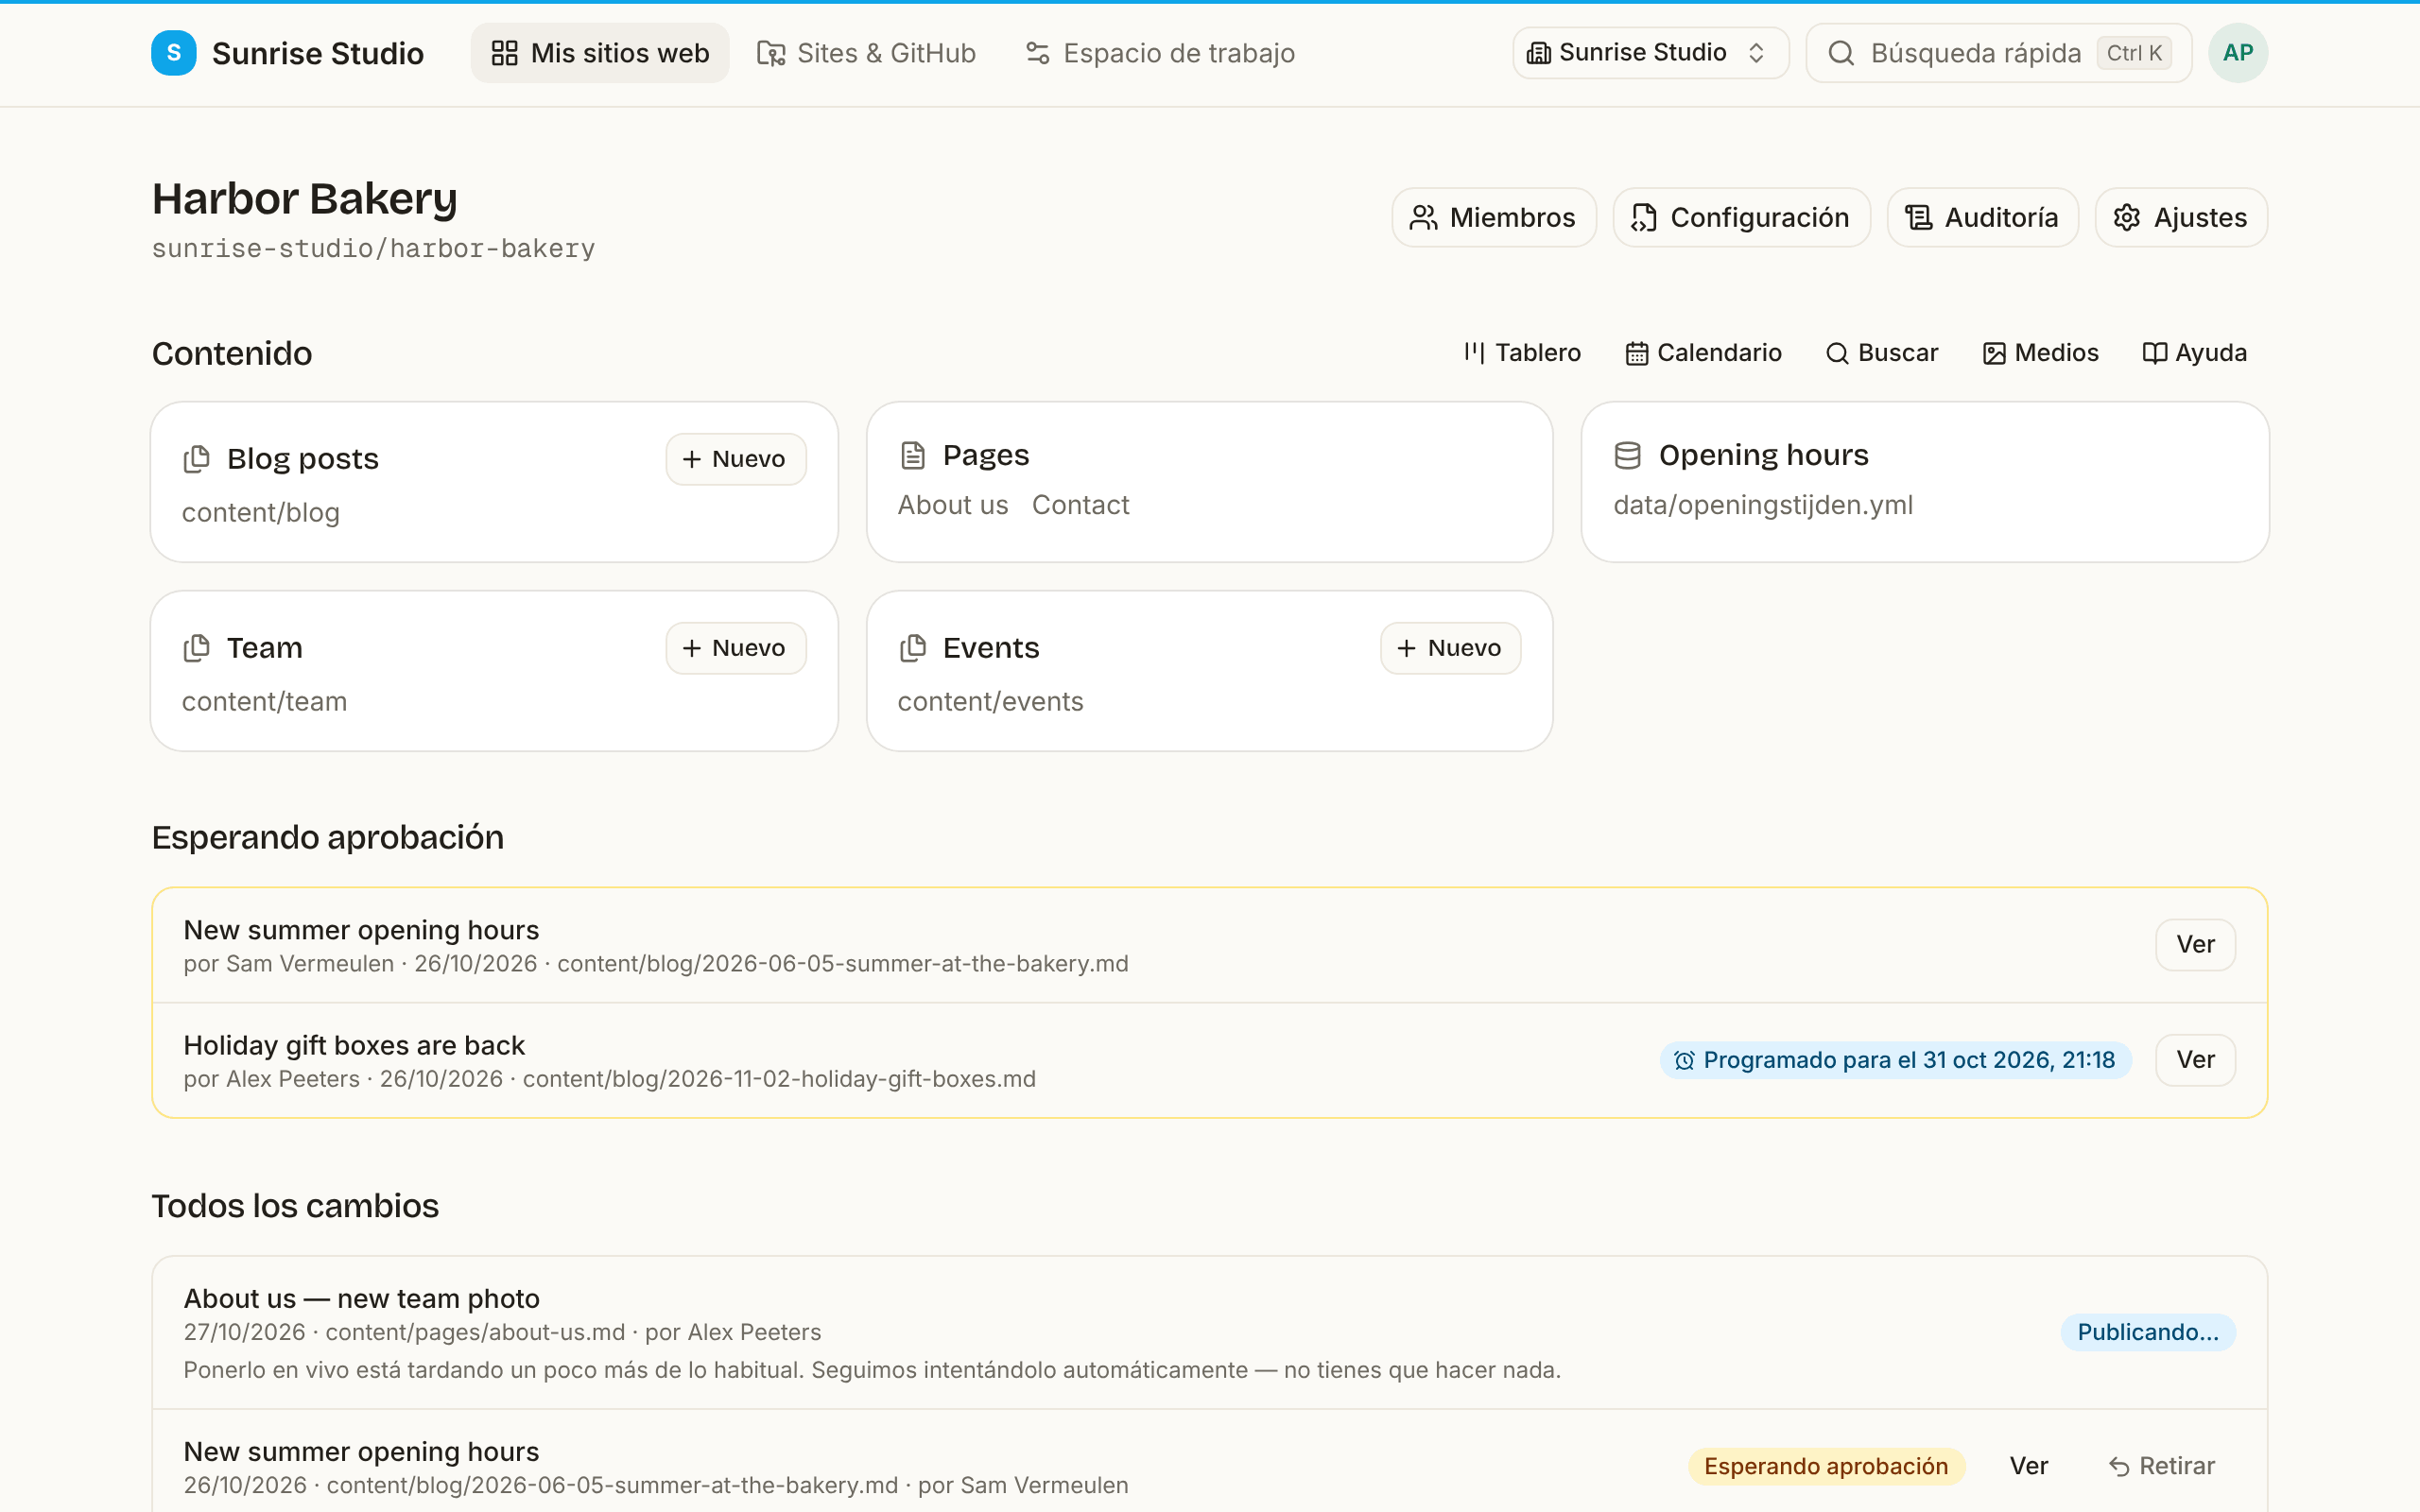Click the Team collection icon
The height and width of the screenshot is (1512, 2420).
click(197, 648)
